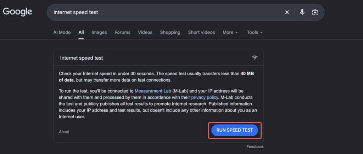Open the Videos tab
This screenshot has height=154, width=363.
click(145, 32)
